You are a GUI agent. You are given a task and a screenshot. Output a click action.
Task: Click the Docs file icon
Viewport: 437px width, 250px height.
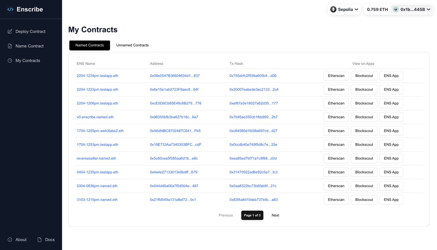[x=40, y=239]
